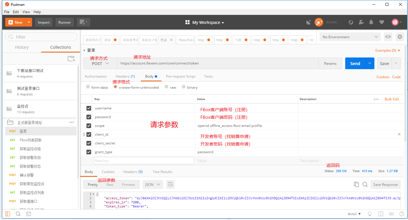
Task: Toggle line wrap icon in response
Action: [170, 184]
